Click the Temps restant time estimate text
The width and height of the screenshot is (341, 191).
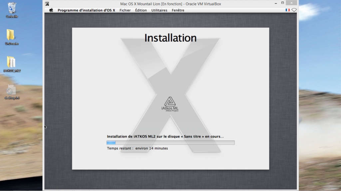pos(137,148)
